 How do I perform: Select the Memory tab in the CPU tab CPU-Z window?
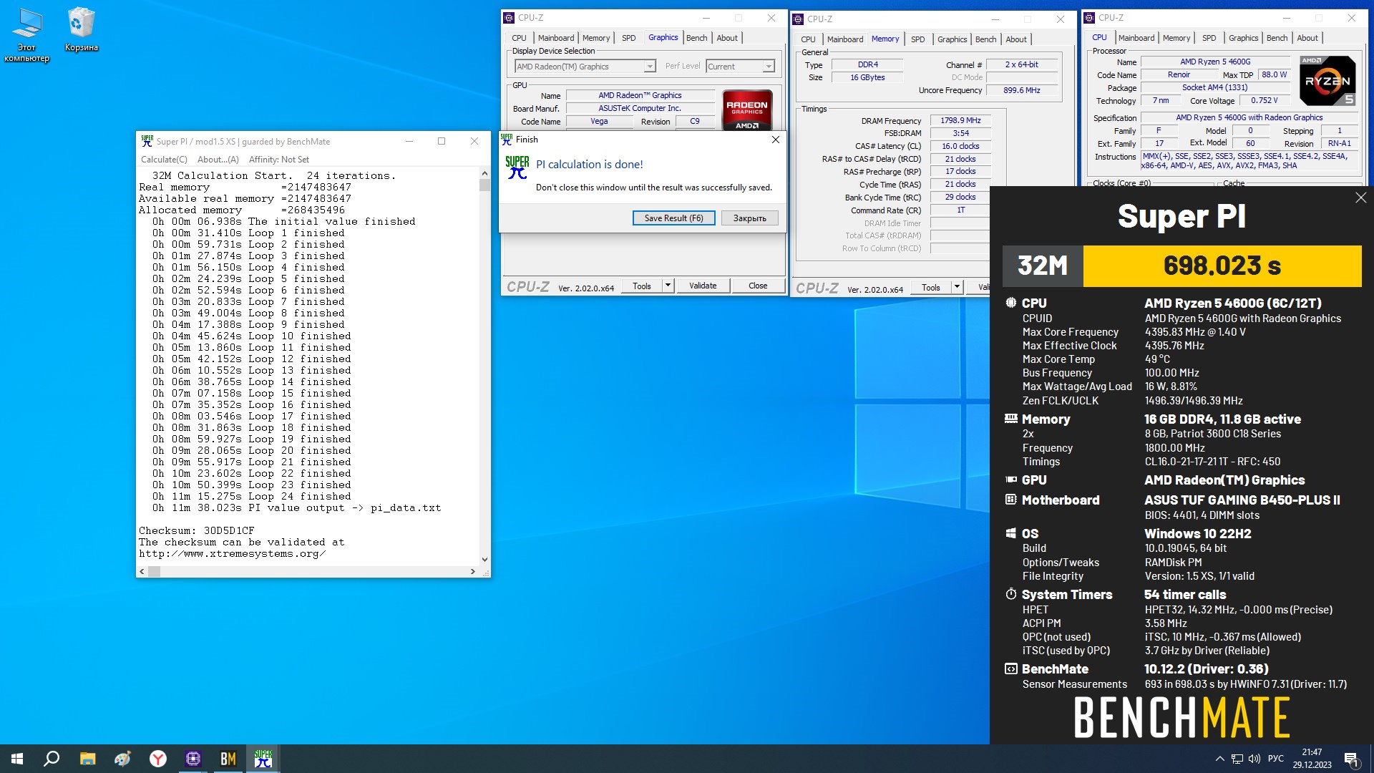click(1176, 38)
